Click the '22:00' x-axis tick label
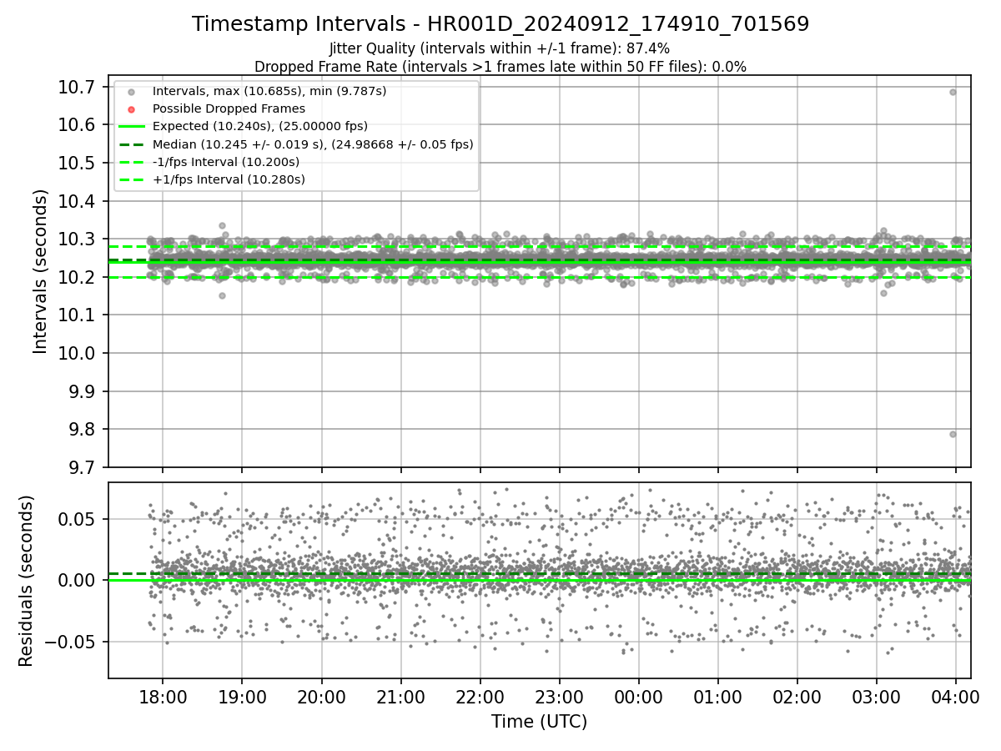This screenshot has width=1001, height=751. [x=480, y=696]
